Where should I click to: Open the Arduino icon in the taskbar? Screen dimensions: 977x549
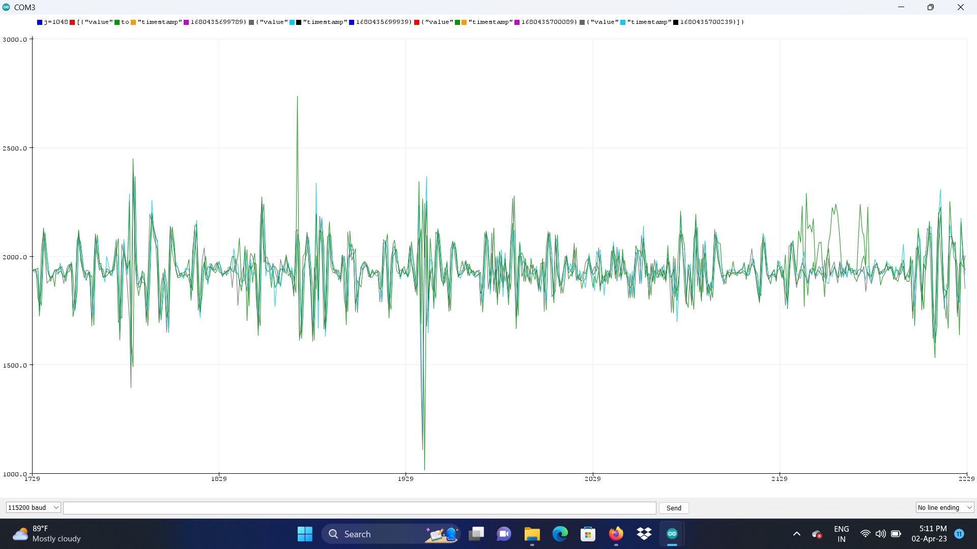(672, 534)
